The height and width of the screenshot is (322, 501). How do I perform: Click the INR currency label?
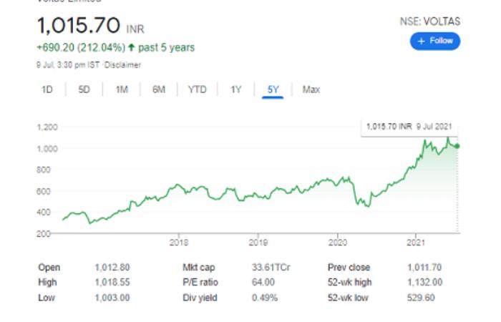coord(135,29)
